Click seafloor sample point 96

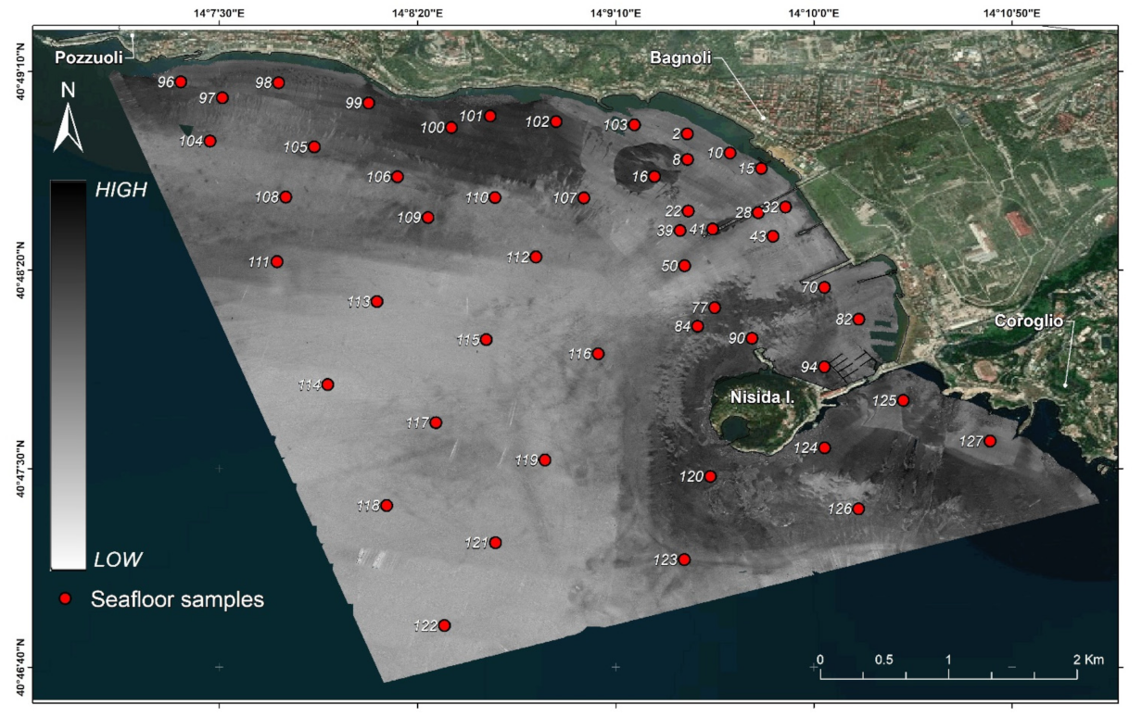181,82
